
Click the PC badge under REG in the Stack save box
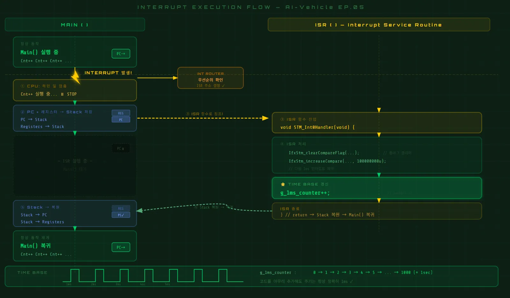[x=121, y=120]
